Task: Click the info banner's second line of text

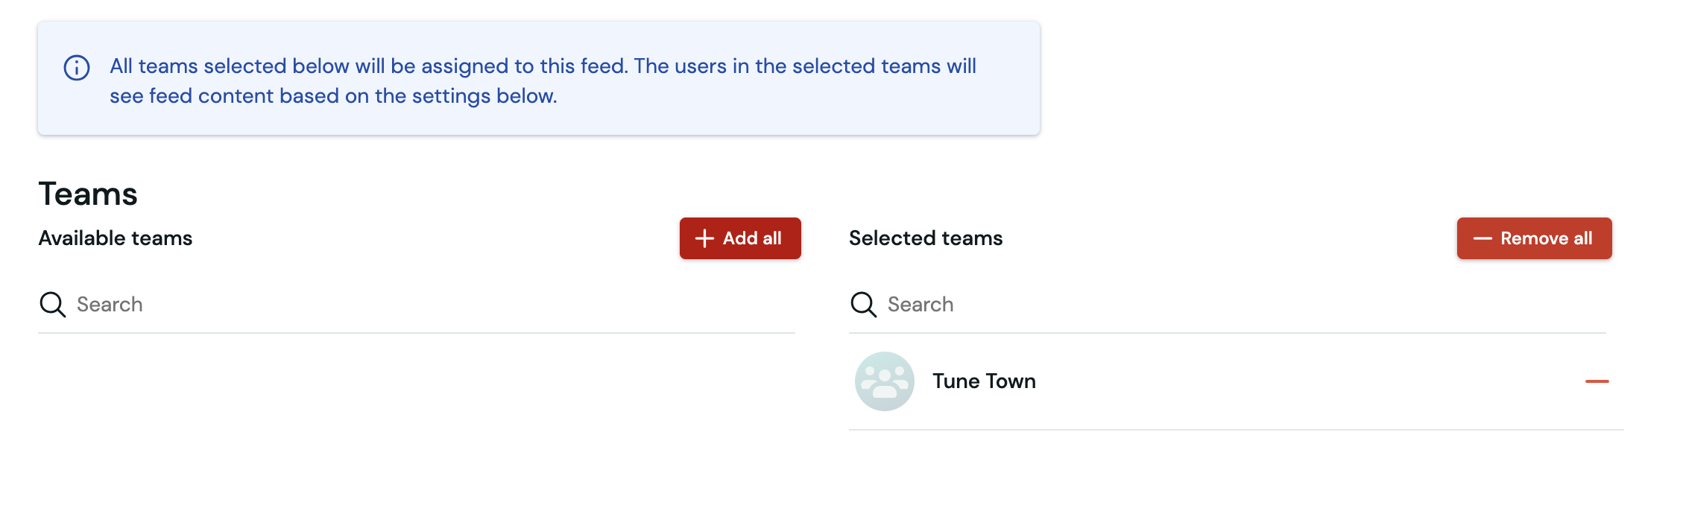Action: 333,96
